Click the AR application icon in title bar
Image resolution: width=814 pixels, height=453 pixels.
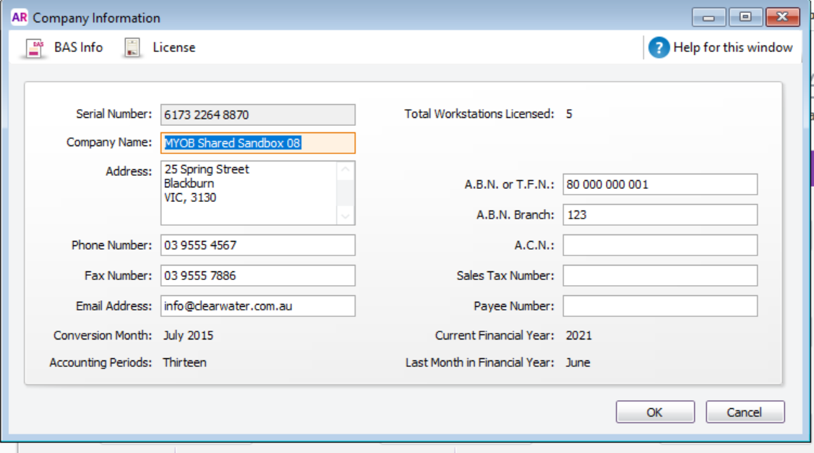(x=20, y=17)
